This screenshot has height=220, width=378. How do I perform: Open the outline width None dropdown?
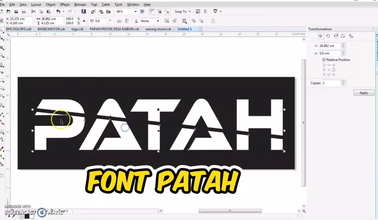[158, 21]
